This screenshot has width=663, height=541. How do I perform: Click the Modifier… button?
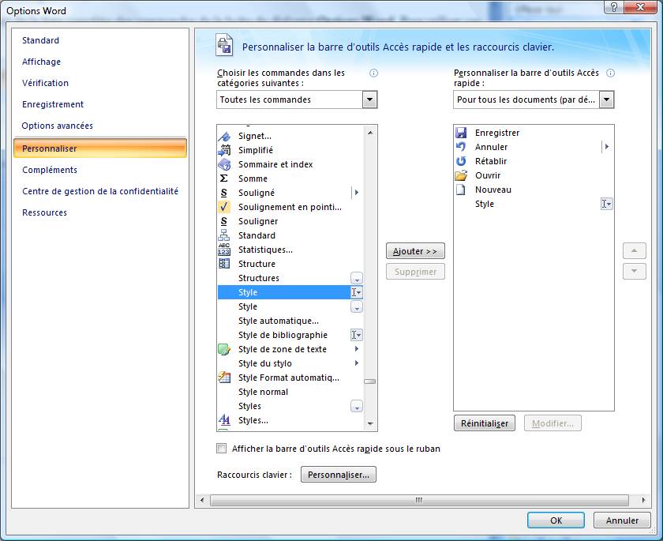click(552, 423)
